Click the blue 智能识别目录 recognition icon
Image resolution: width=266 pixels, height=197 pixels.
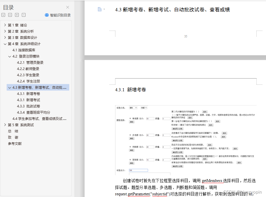(x=47, y=15)
